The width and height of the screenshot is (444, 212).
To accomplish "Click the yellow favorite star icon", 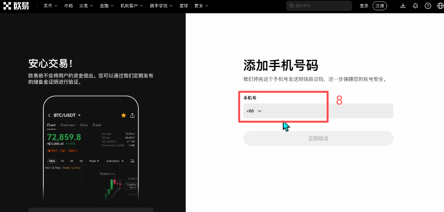I will click(123, 115).
